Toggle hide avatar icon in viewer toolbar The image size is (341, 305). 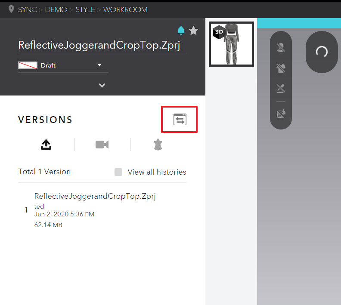pos(281,47)
